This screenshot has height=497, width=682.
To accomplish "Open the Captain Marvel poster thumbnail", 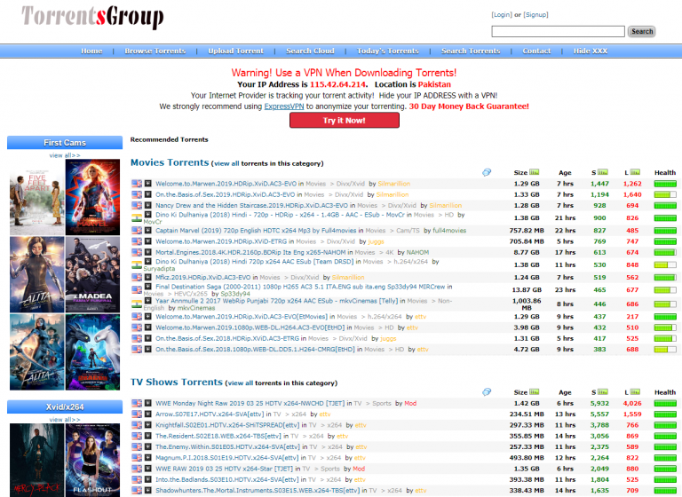I will click(x=92, y=197).
